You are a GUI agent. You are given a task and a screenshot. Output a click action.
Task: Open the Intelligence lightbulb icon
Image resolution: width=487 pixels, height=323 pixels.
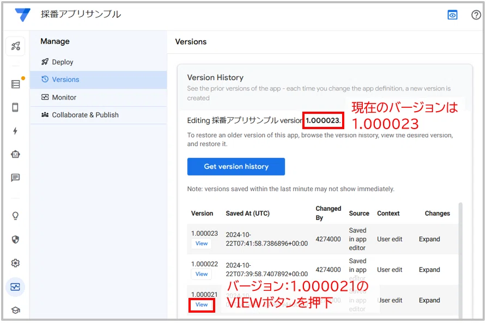click(15, 216)
